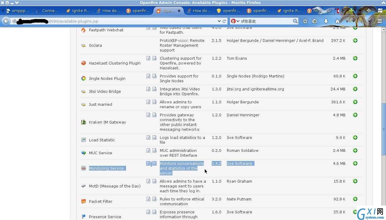The width and height of the screenshot is (386, 220).
Task: Click the vertical page scrollbar thumb
Action: pos(384,129)
